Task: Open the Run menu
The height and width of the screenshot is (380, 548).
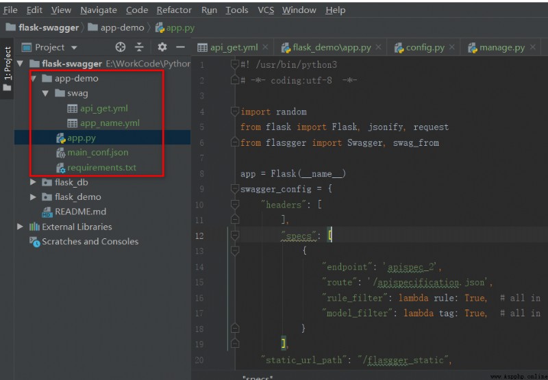Action: pos(209,10)
